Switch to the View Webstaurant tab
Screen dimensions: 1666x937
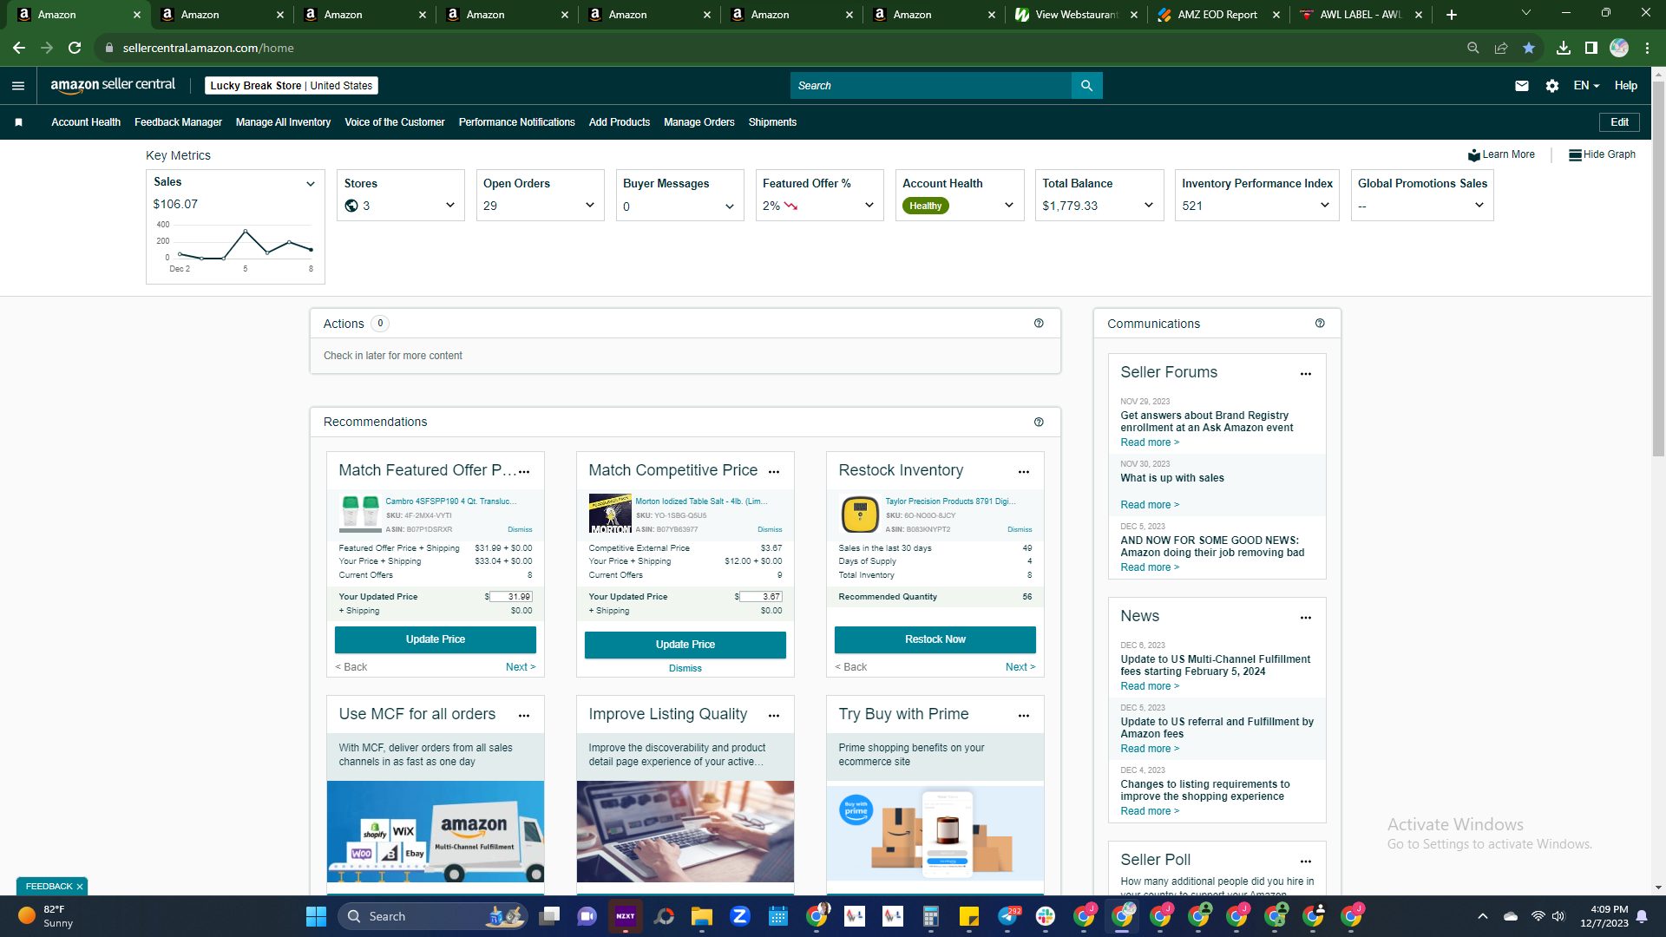1076,15
